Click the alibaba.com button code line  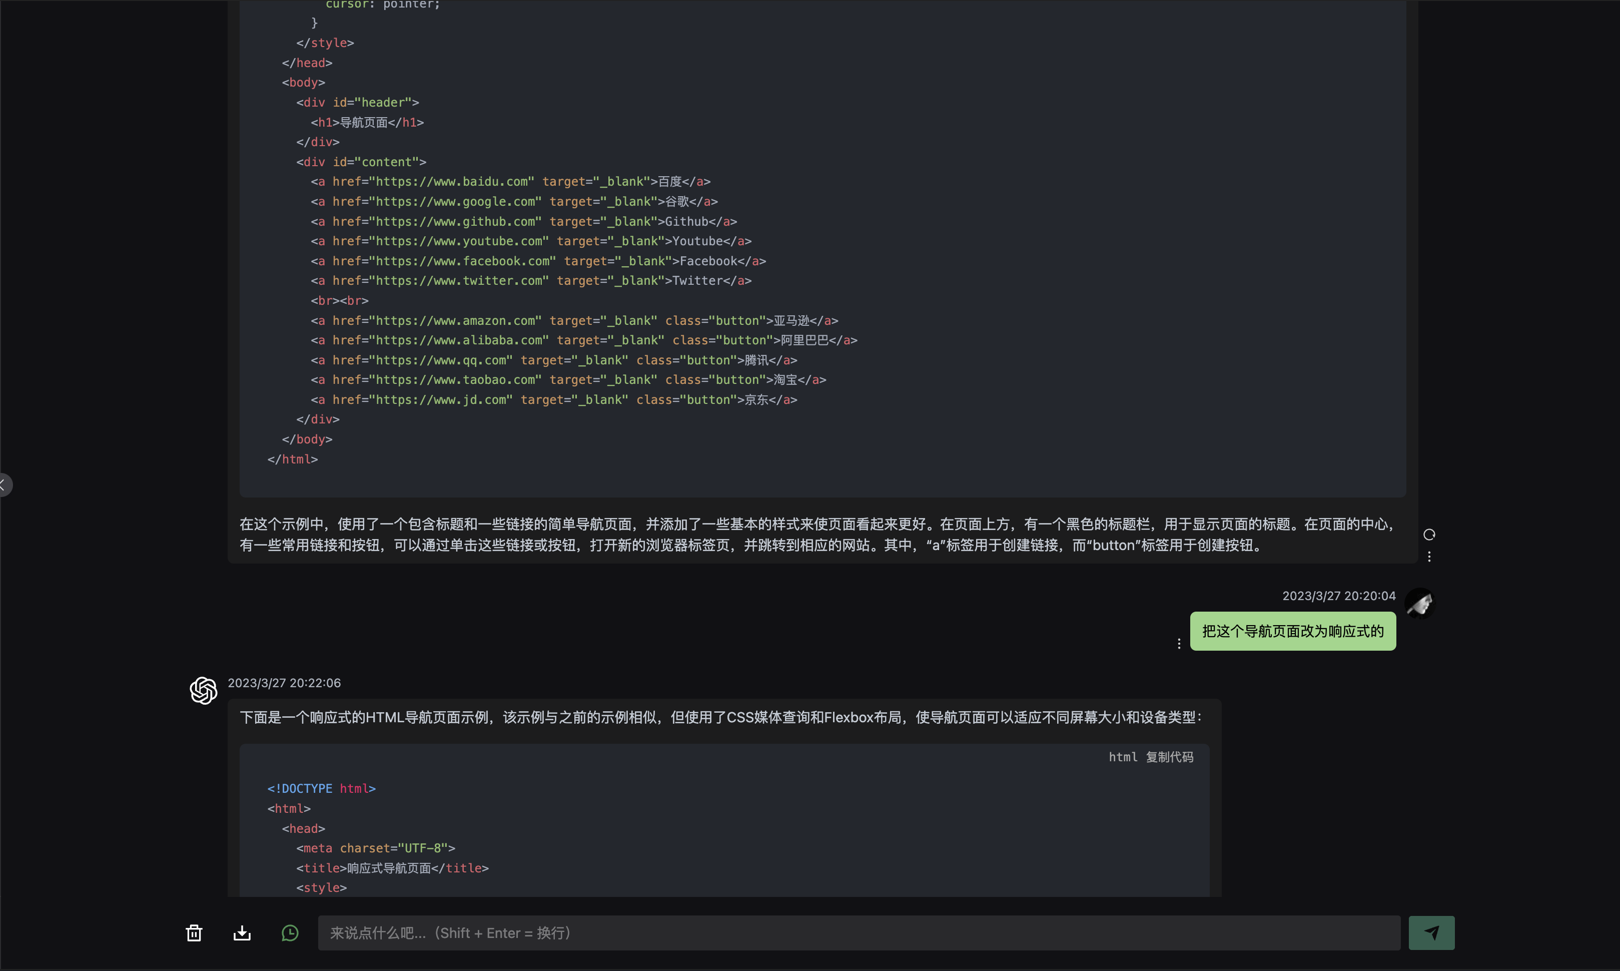click(x=584, y=340)
